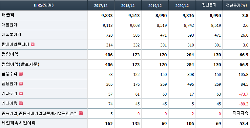Screen dimensions: 250x128
Task: Click 판매비와관리비 value 310
Action: (x=191, y=45)
